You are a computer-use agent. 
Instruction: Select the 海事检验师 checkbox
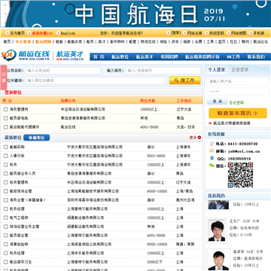pos(6,244)
